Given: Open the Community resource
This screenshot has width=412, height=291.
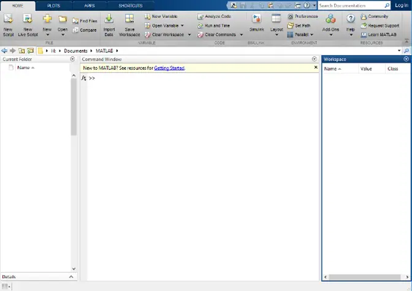Looking at the screenshot, I should pos(375,17).
